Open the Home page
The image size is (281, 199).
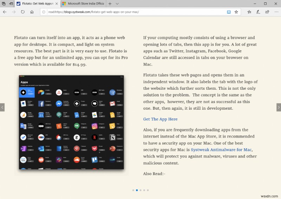coord(32,12)
